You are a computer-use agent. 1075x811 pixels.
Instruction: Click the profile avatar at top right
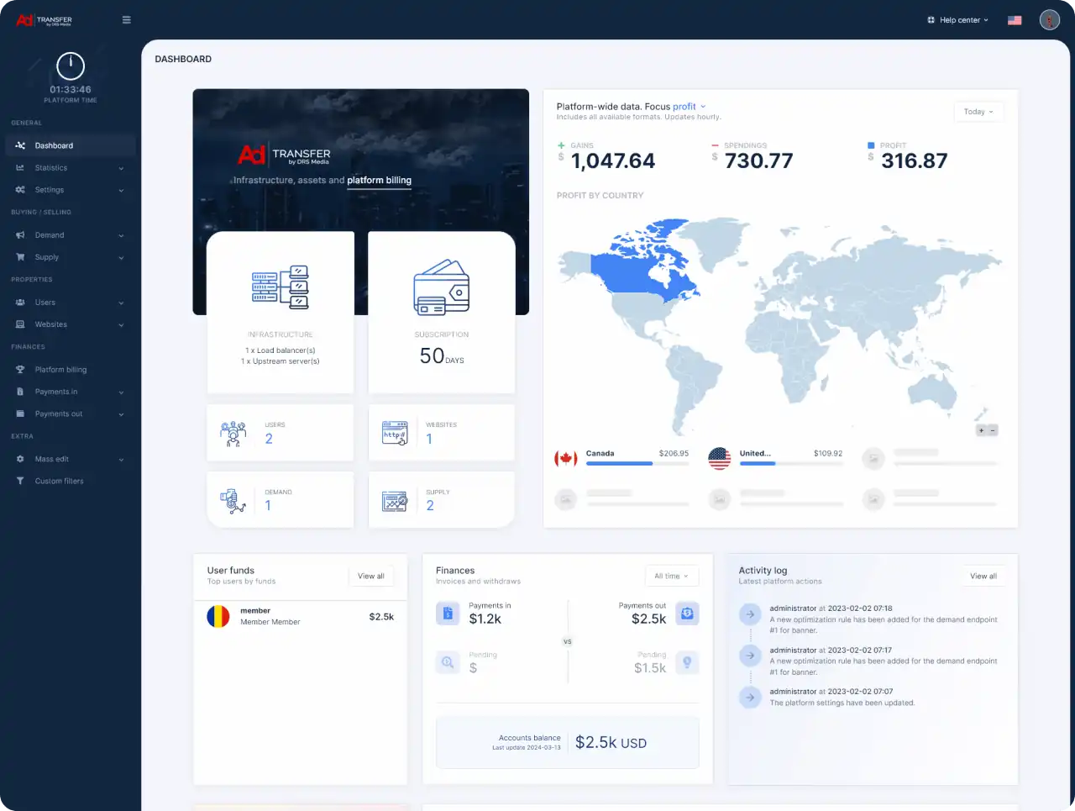1049,19
